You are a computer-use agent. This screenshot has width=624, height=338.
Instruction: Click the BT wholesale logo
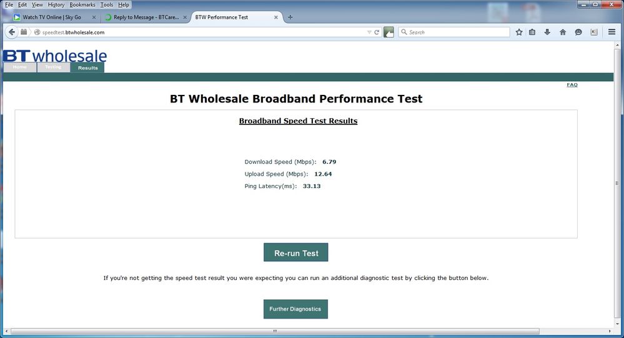click(x=55, y=56)
